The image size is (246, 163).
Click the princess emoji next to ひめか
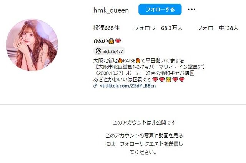pyautogui.click(x=111, y=41)
